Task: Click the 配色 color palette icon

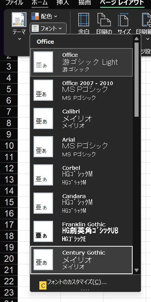Action: pyautogui.click(x=35, y=16)
